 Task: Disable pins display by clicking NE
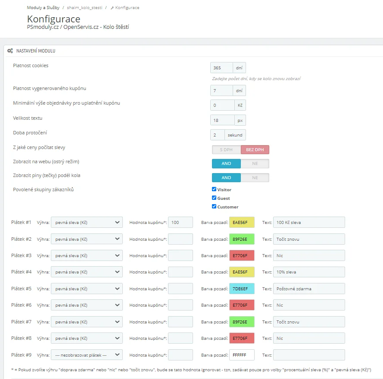pos(255,178)
